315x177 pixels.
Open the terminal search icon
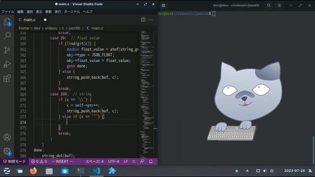point(269,5)
